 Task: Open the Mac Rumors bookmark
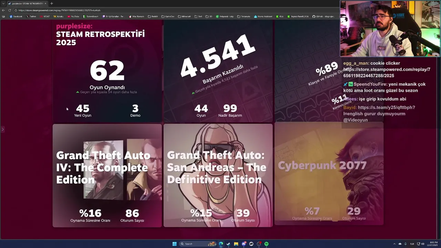pos(137,17)
